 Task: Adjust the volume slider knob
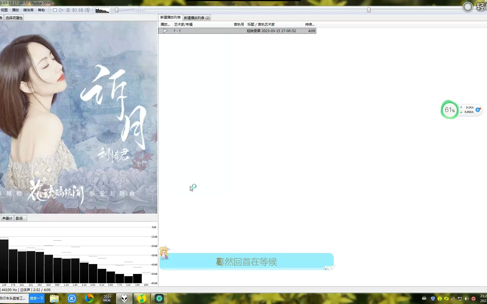(117, 10)
